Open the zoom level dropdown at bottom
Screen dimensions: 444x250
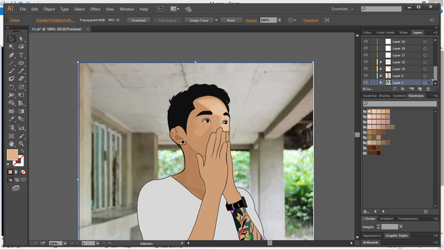click(65, 243)
